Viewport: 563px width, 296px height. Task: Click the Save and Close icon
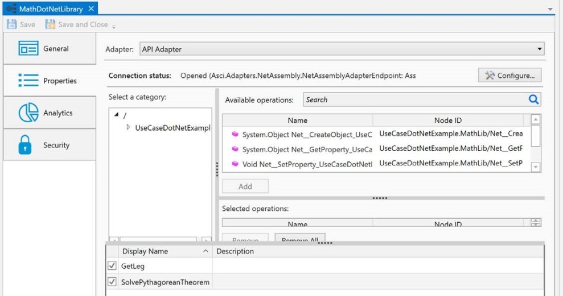[50, 24]
